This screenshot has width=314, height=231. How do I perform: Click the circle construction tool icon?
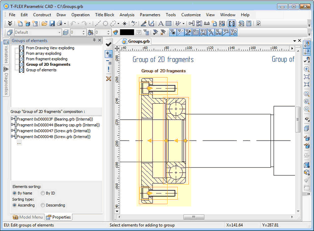point(105,23)
